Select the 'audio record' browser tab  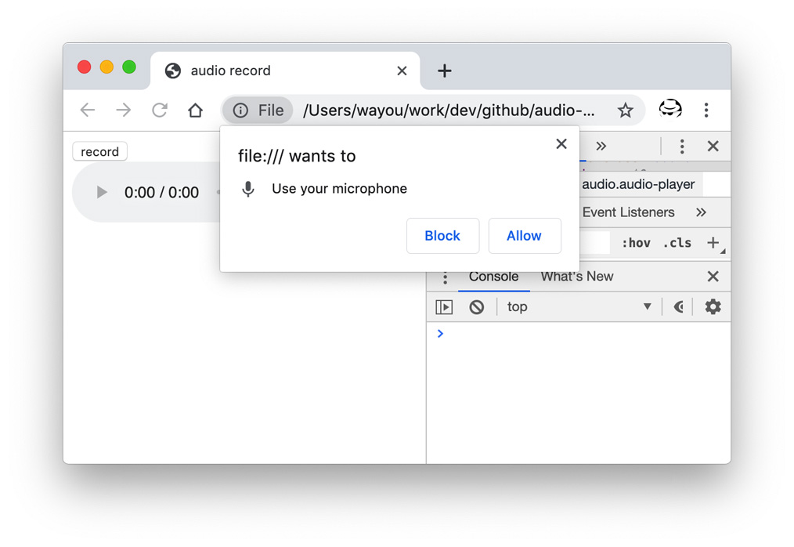[285, 71]
